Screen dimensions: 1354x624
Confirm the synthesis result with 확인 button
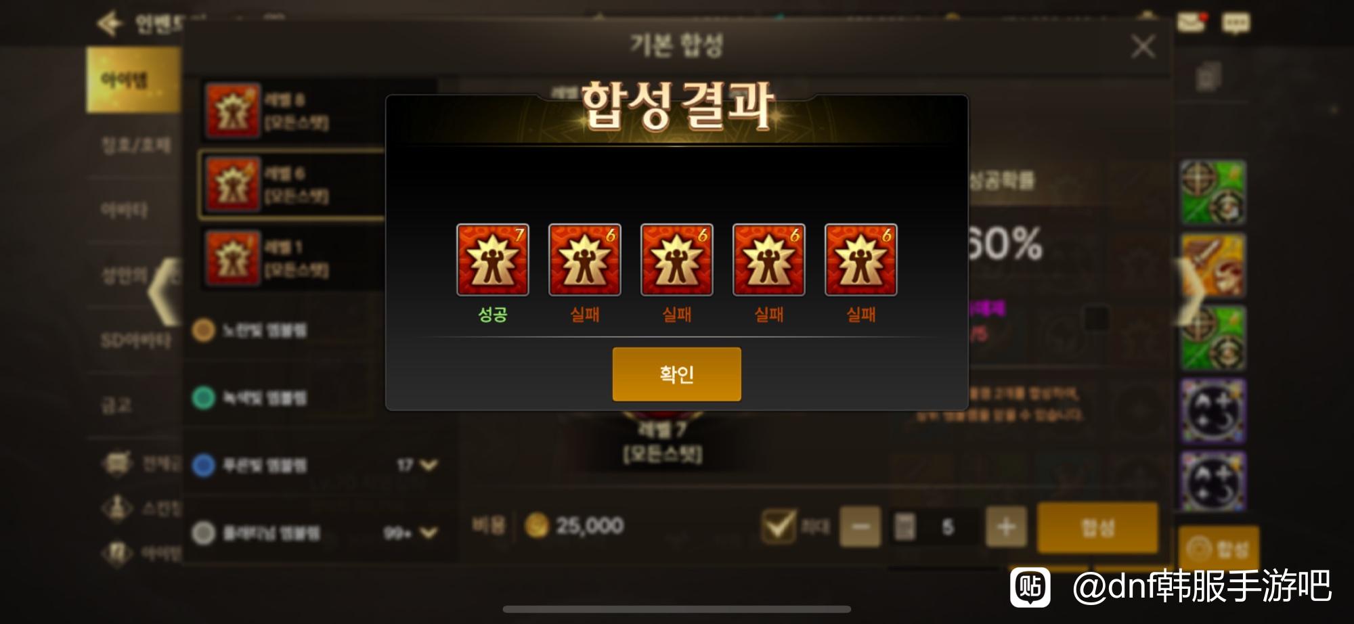(676, 374)
